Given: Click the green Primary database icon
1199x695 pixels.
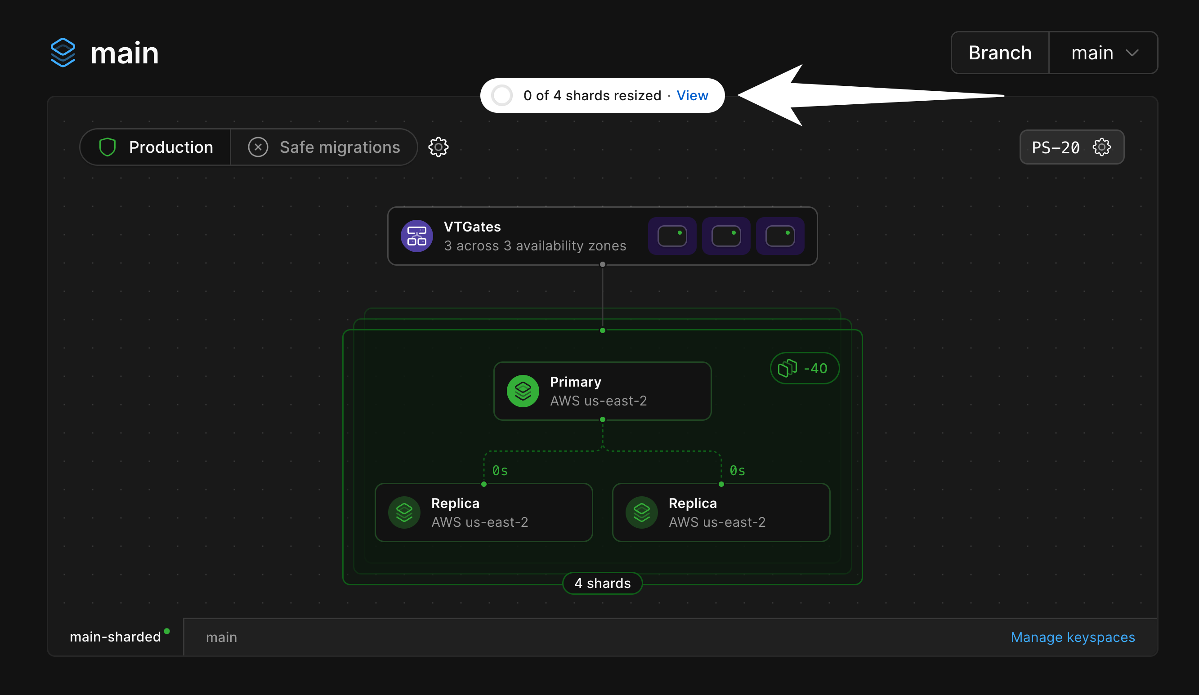Looking at the screenshot, I should pyautogui.click(x=523, y=391).
